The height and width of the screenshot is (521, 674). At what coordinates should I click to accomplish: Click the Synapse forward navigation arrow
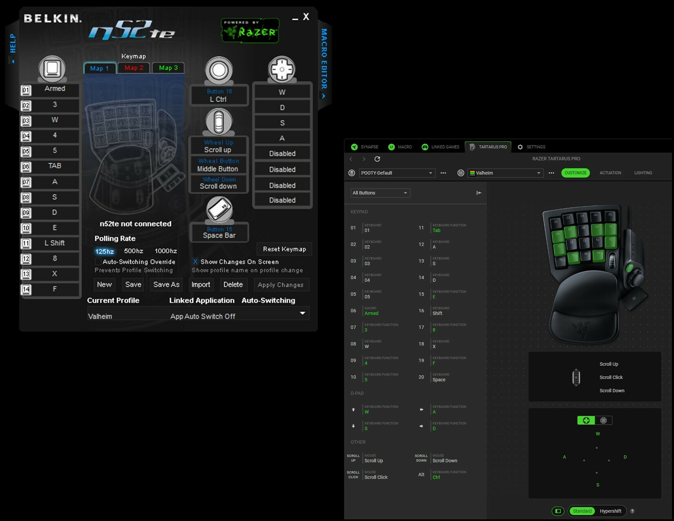pyautogui.click(x=364, y=159)
